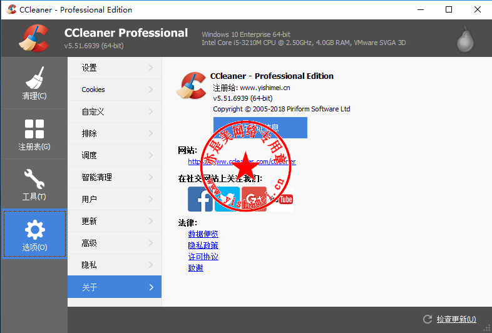Screen dimensions: 492x333
Task: Open the Google Plus social icon
Action: [x=254, y=199]
